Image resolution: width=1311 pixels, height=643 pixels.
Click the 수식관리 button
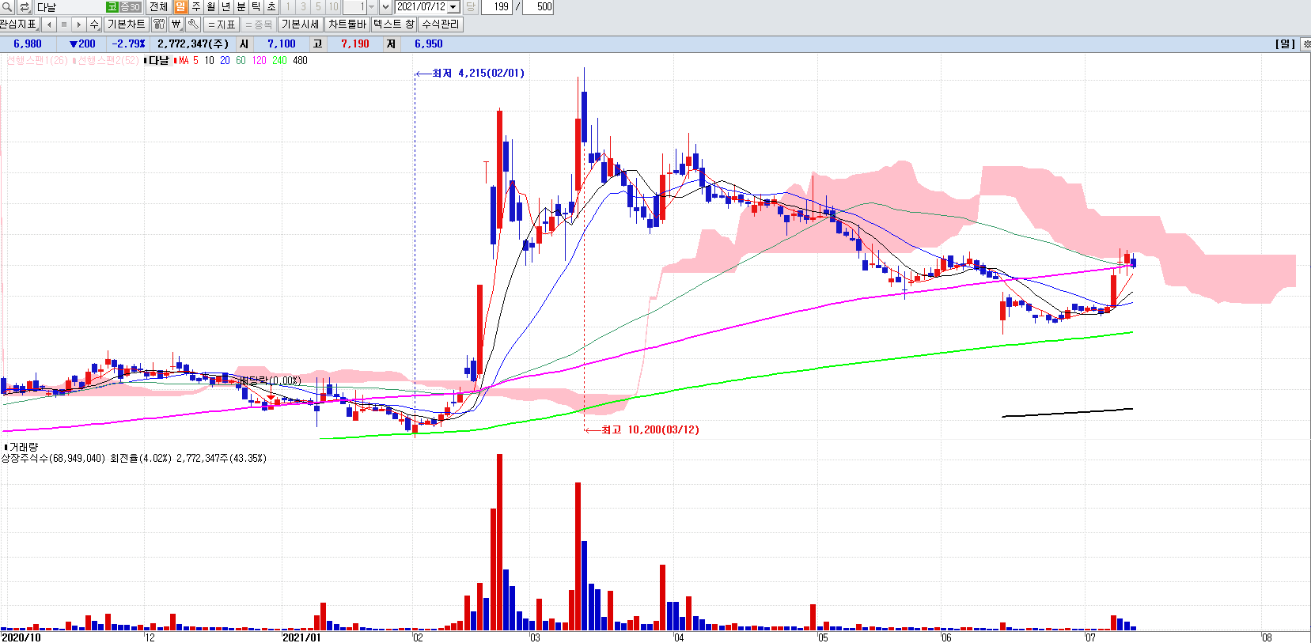tap(440, 24)
